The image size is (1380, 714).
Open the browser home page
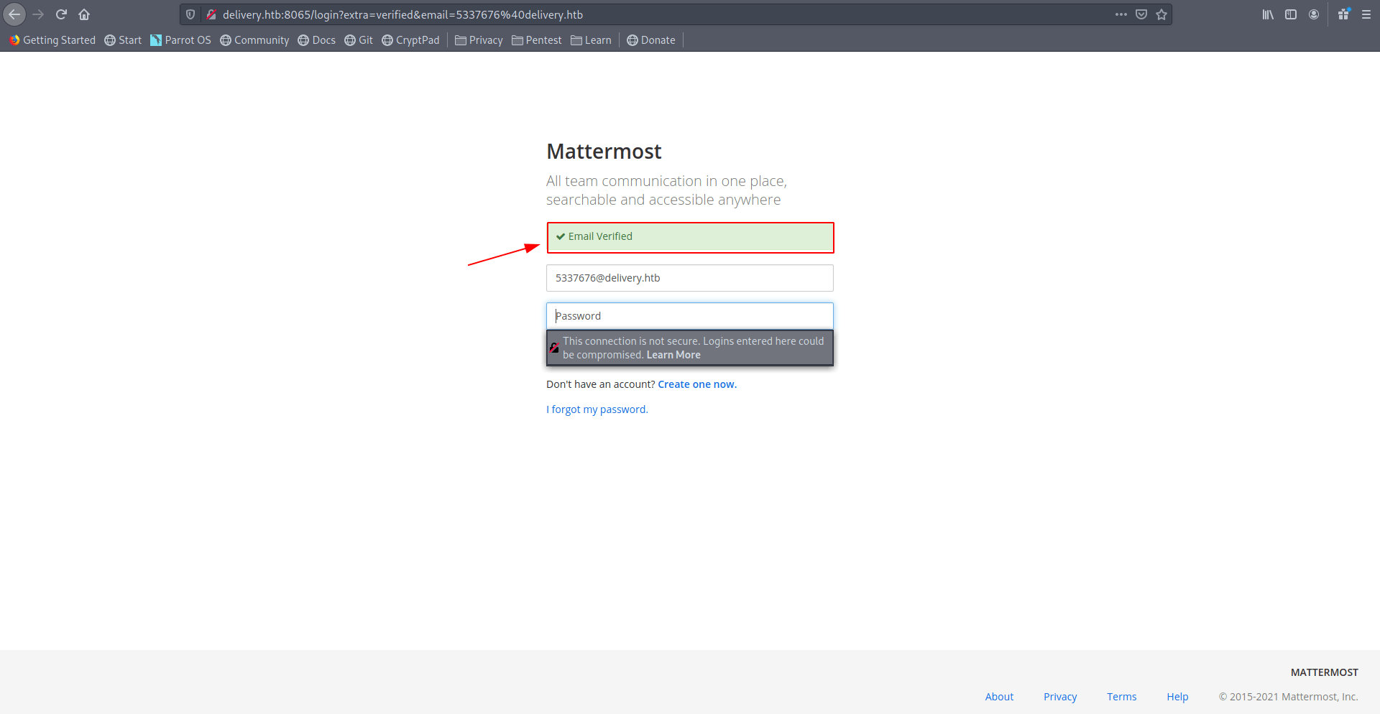(84, 14)
